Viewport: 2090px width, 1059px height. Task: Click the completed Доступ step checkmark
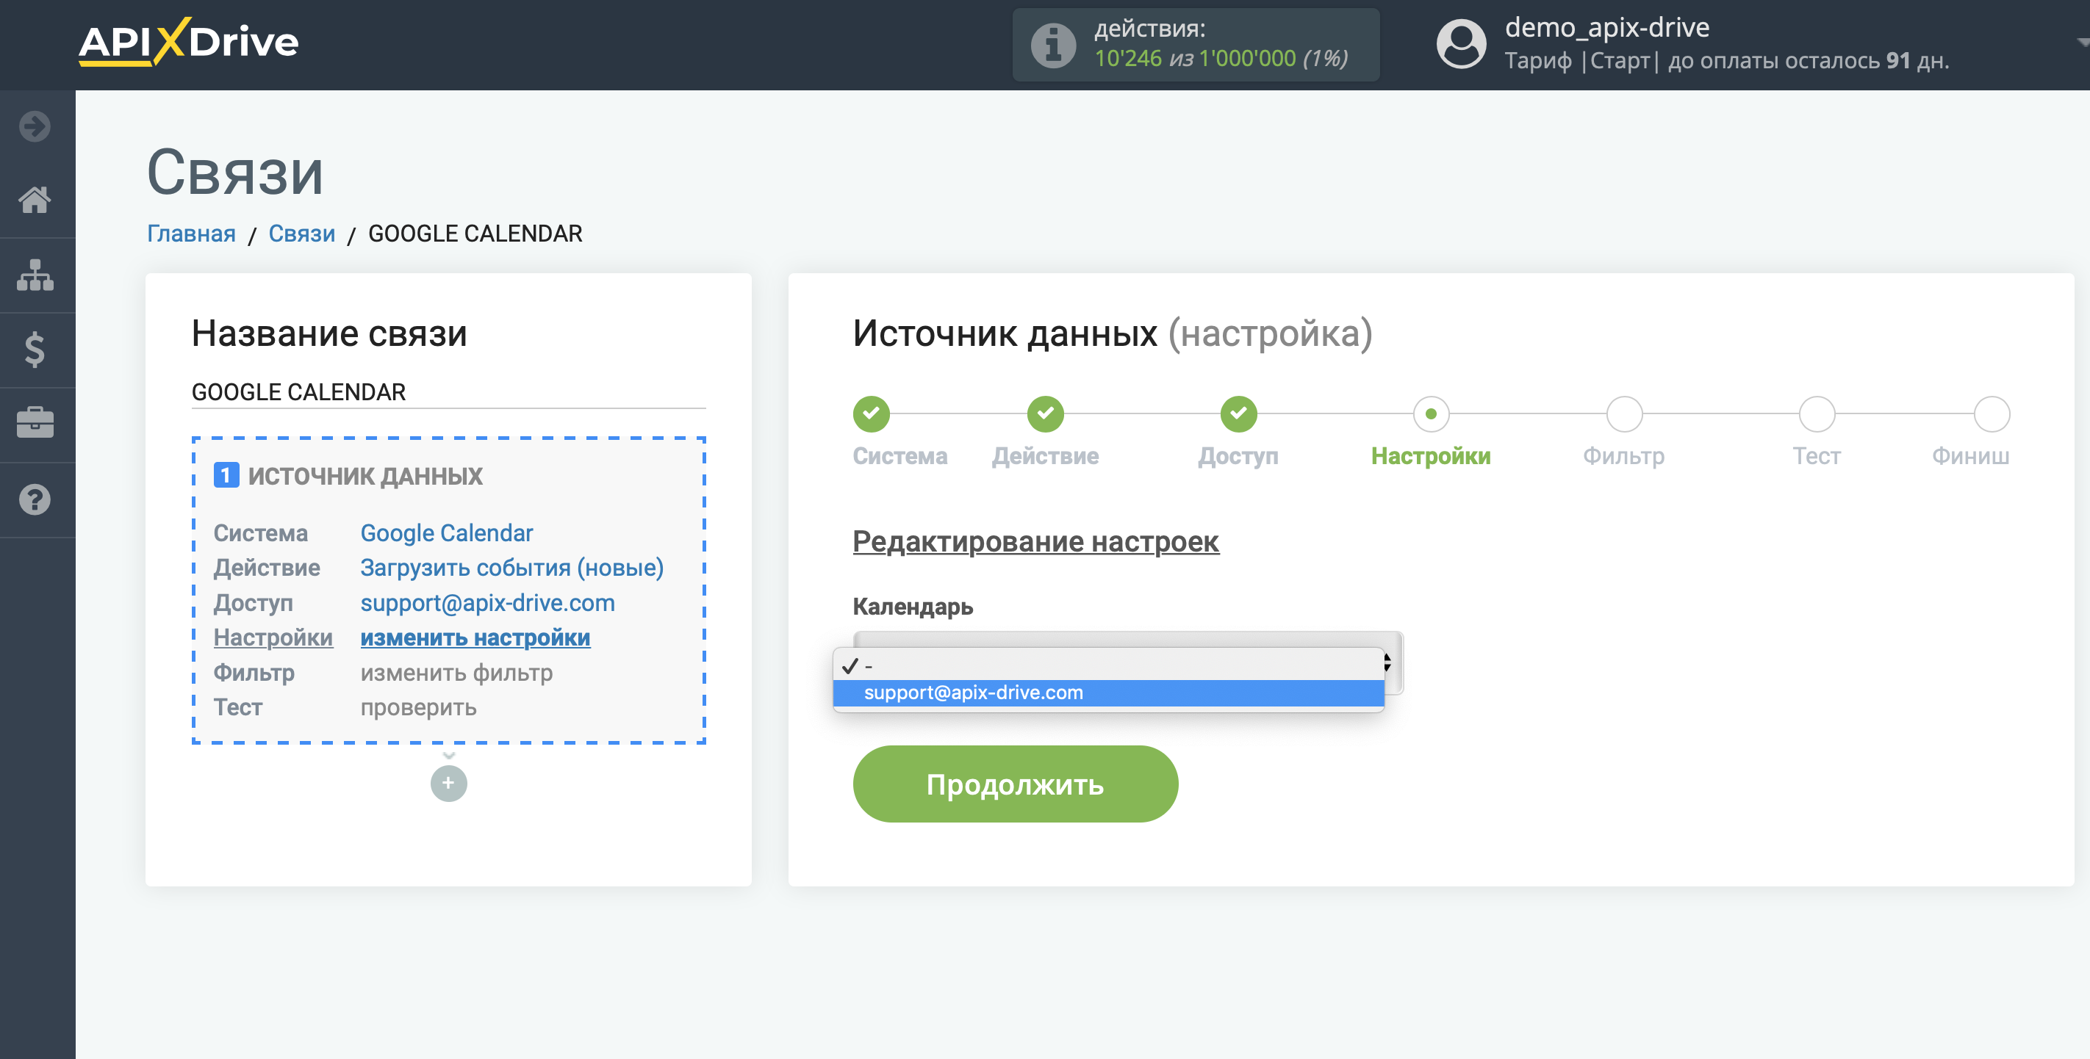1238,413
